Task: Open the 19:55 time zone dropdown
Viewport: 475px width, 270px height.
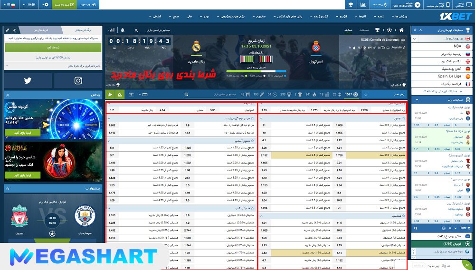Action: (29, 5)
